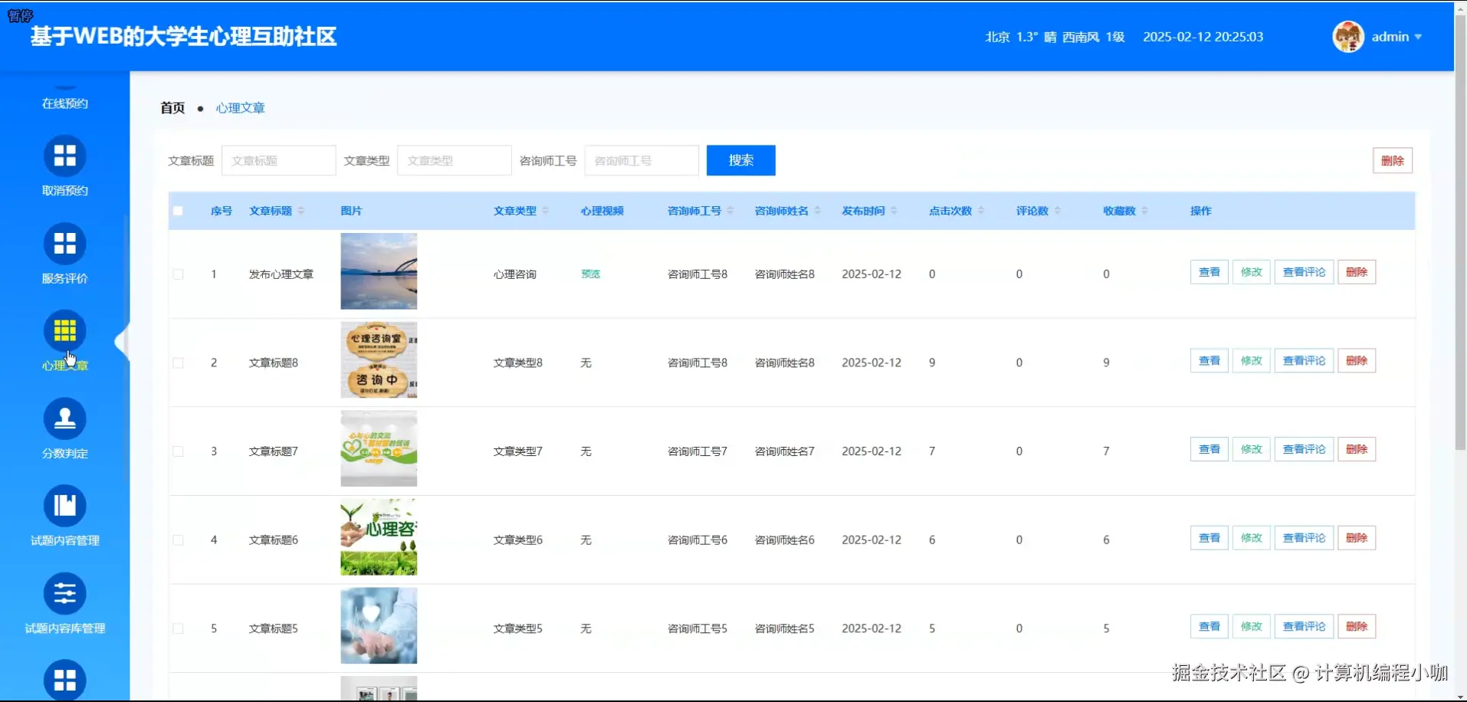Select the 心理文章 sidebar icon
Image resolution: width=1467 pixels, height=702 pixels.
pyautogui.click(x=65, y=331)
